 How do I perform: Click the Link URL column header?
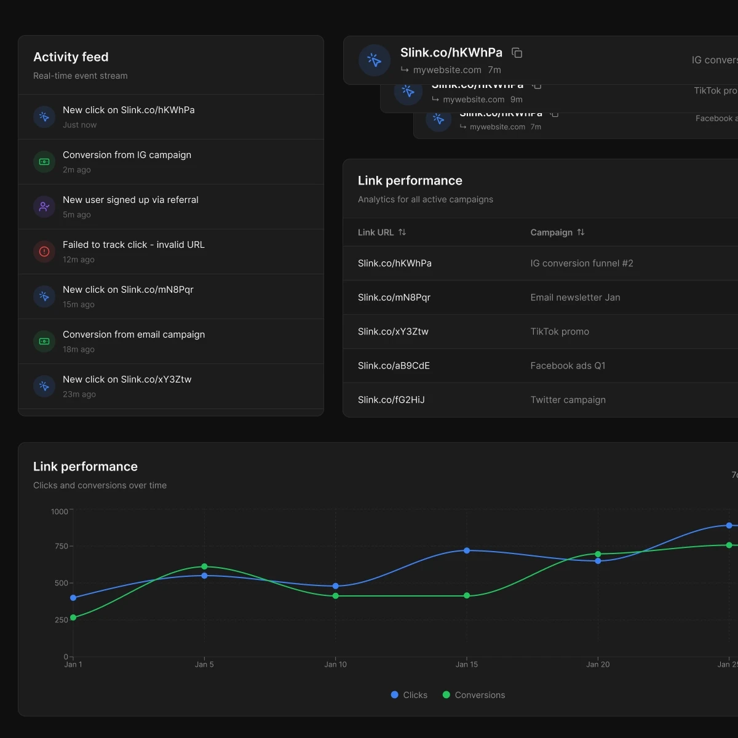point(382,232)
